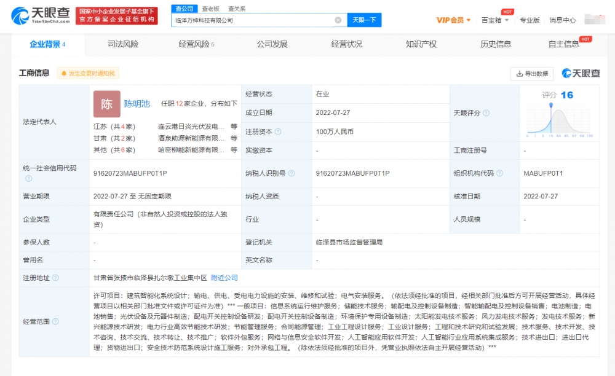Screen dimensions: 615x376
Task: Click the 导出数据 export button
Action: [x=532, y=74]
